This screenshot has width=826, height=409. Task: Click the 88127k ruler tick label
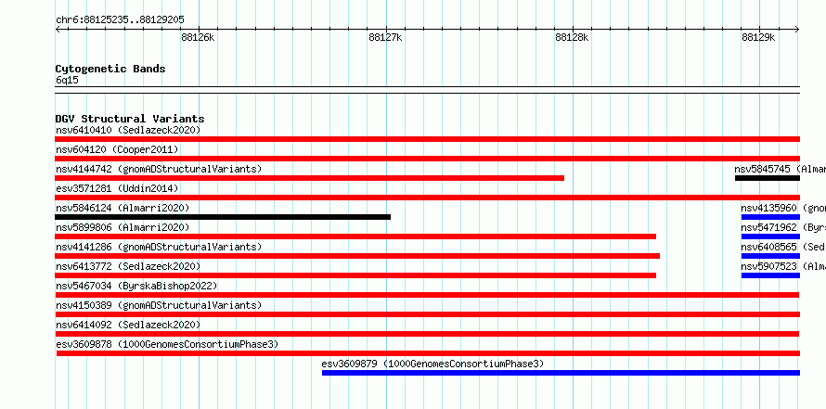(x=385, y=37)
